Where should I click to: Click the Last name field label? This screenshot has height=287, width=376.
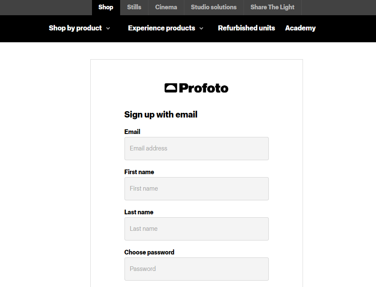tap(139, 212)
